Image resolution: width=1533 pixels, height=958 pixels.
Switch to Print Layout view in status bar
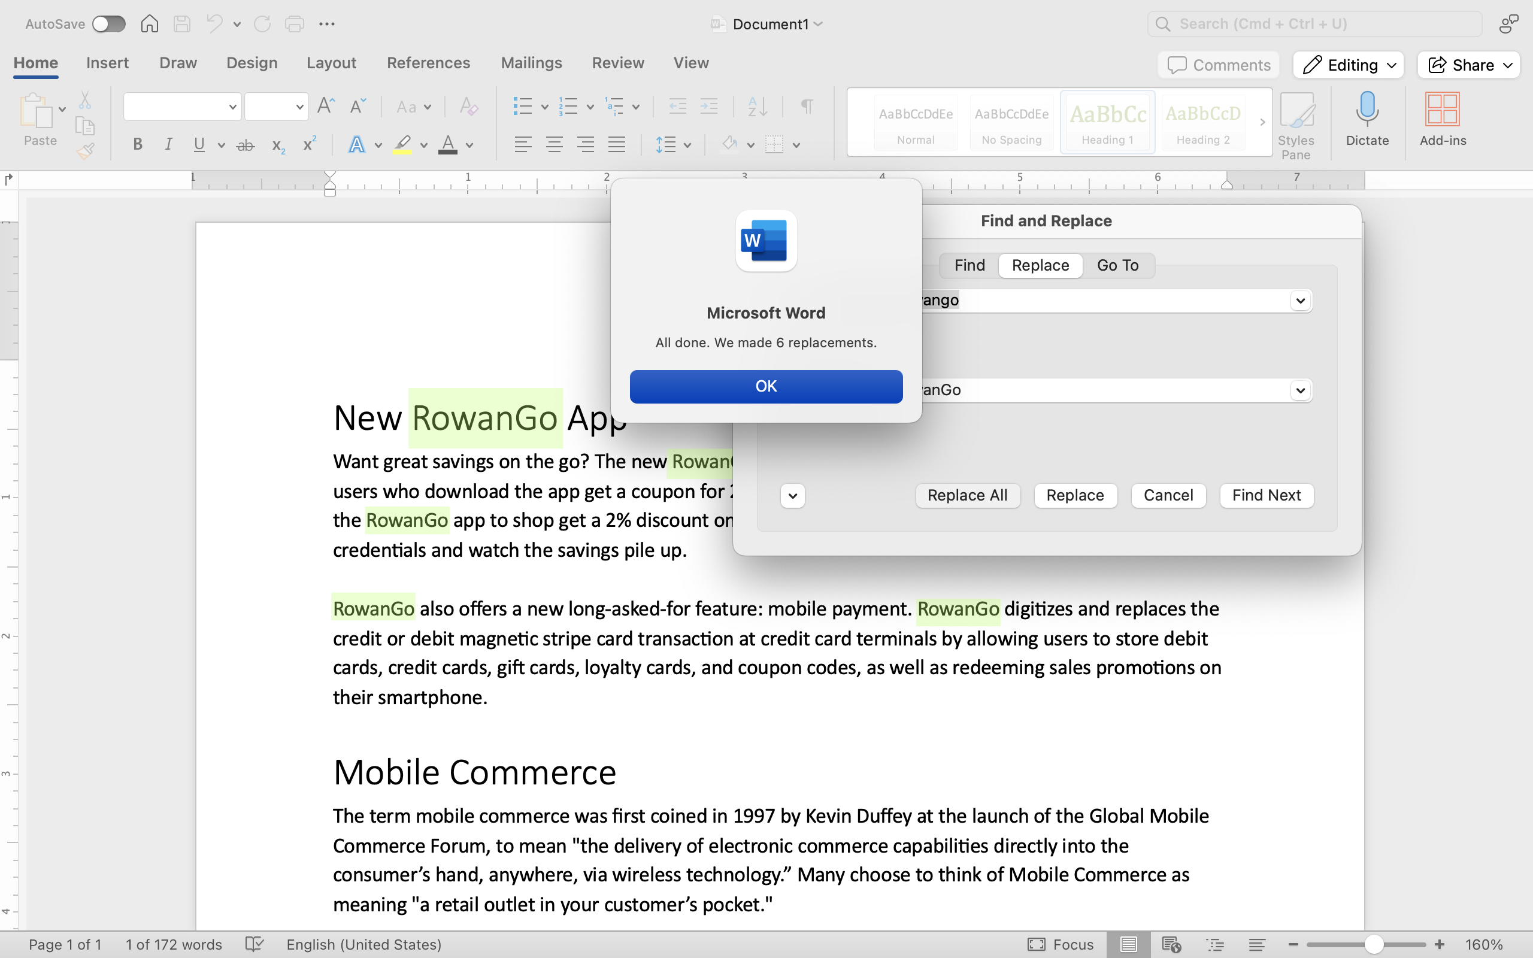1128,944
